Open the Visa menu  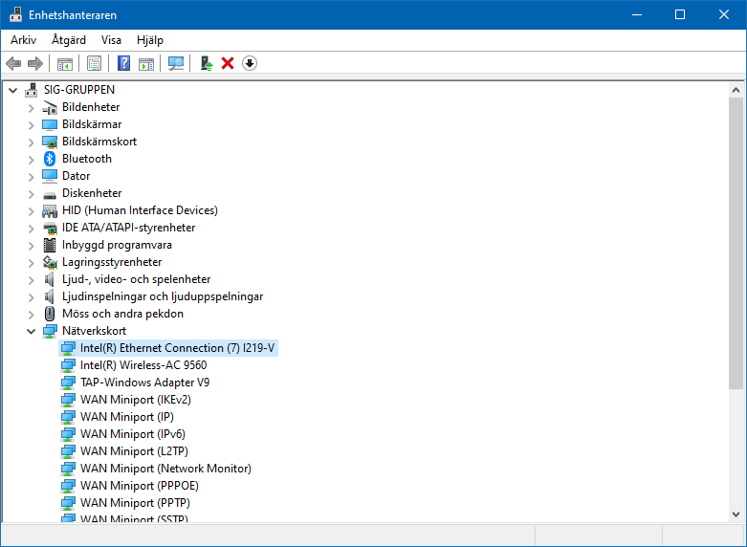click(111, 40)
